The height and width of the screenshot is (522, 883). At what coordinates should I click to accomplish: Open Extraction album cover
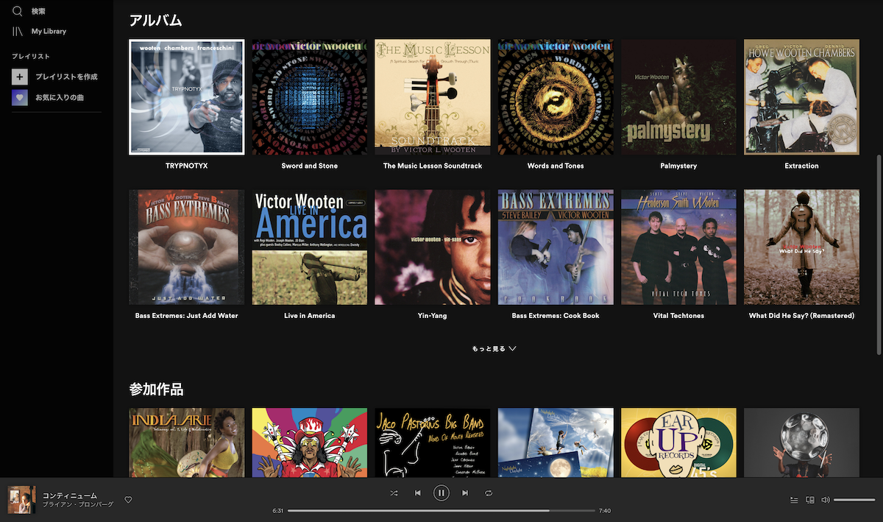[x=801, y=97]
